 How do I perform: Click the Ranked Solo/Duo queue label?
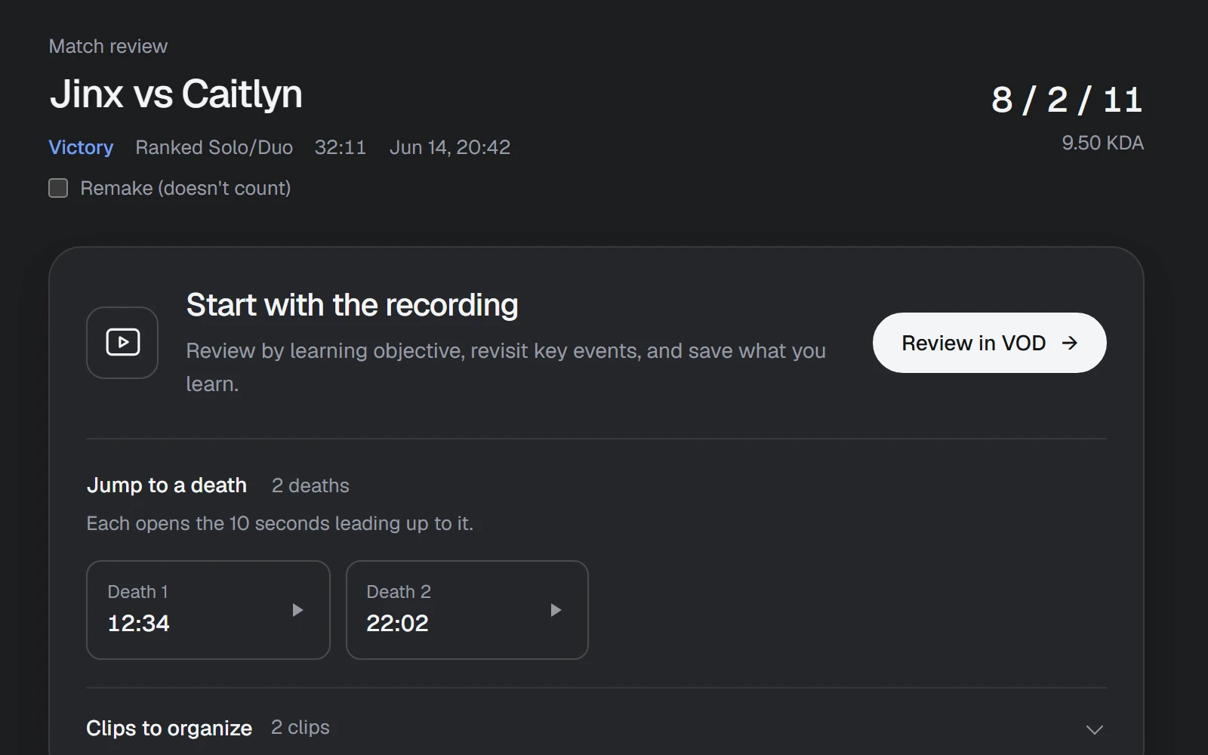(214, 147)
